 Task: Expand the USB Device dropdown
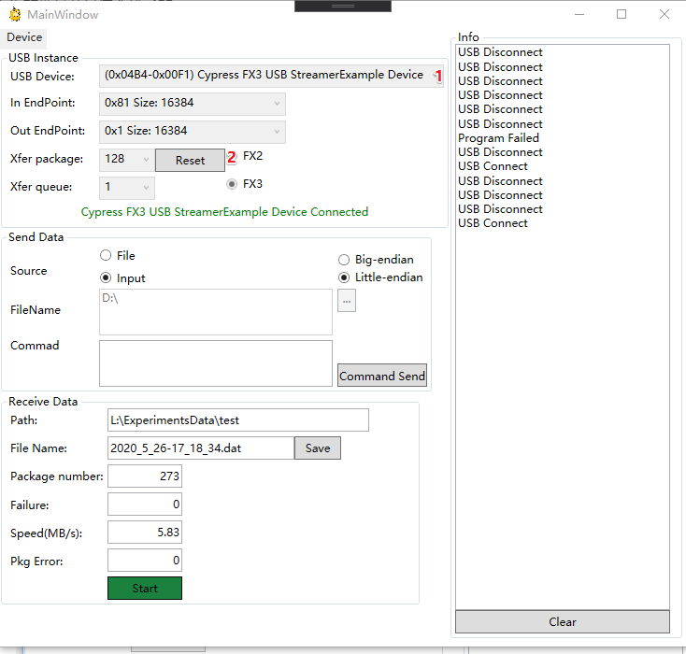[271, 76]
